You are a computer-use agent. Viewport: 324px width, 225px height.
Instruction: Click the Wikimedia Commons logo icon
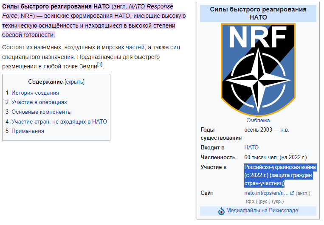tap(221, 211)
